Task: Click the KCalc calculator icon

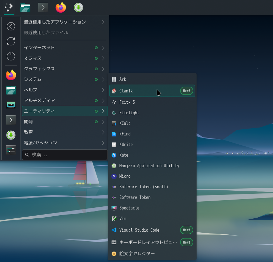Action: click(114, 123)
